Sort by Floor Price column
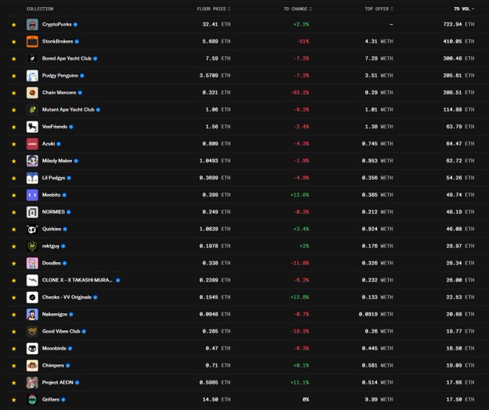This screenshot has height=410, width=489. click(x=214, y=9)
